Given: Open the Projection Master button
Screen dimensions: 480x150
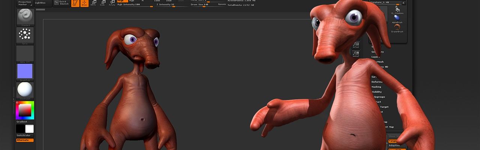Looking at the screenshot, I should [25, 3].
